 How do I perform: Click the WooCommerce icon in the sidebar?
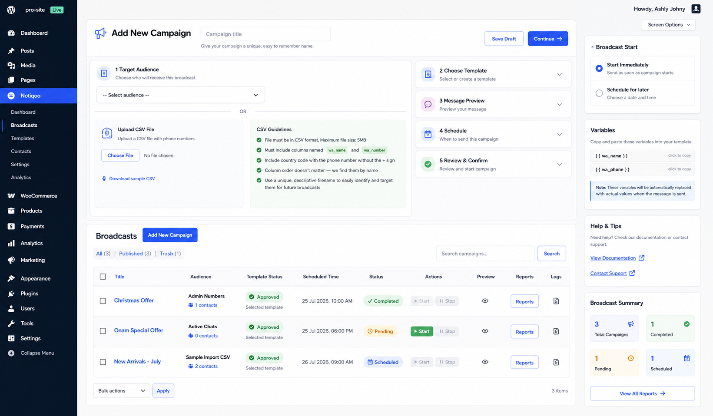pos(11,196)
